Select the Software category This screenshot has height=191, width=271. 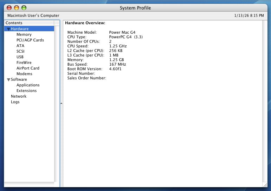click(19, 79)
